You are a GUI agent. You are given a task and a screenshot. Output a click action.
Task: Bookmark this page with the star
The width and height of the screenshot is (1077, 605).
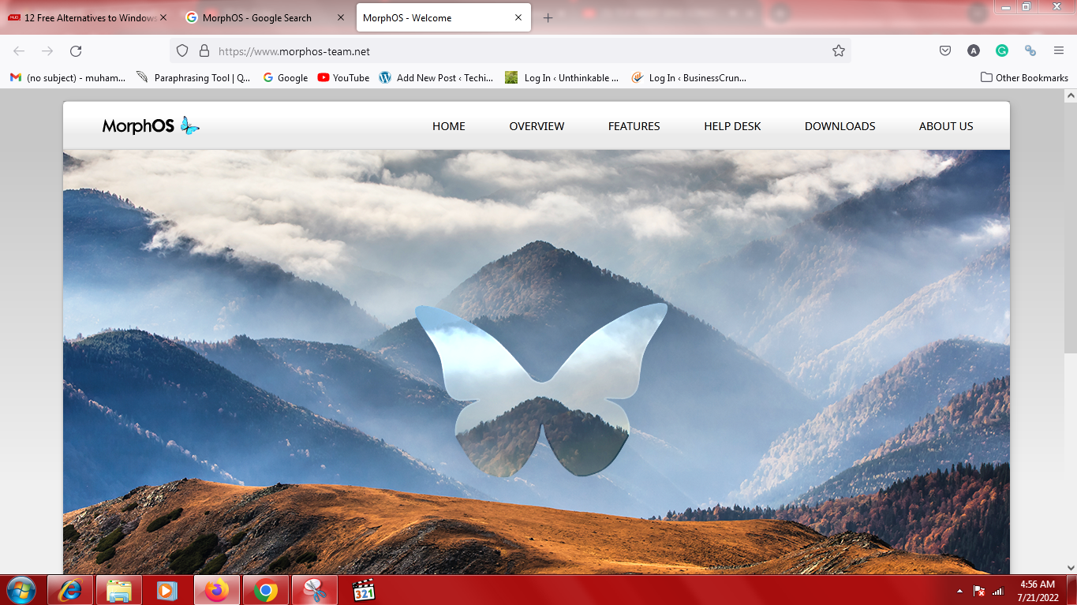point(838,50)
